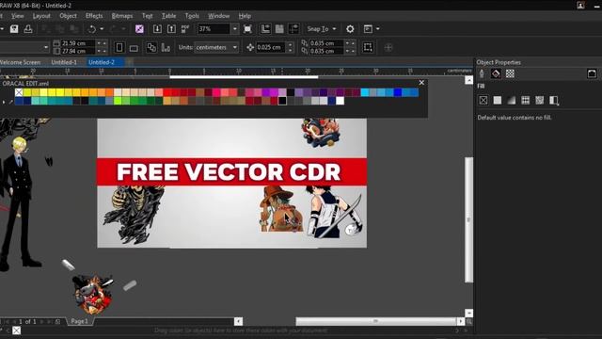Click the Undo arrow icon
Viewport: 602px width, 339px height.
pyautogui.click(x=92, y=29)
